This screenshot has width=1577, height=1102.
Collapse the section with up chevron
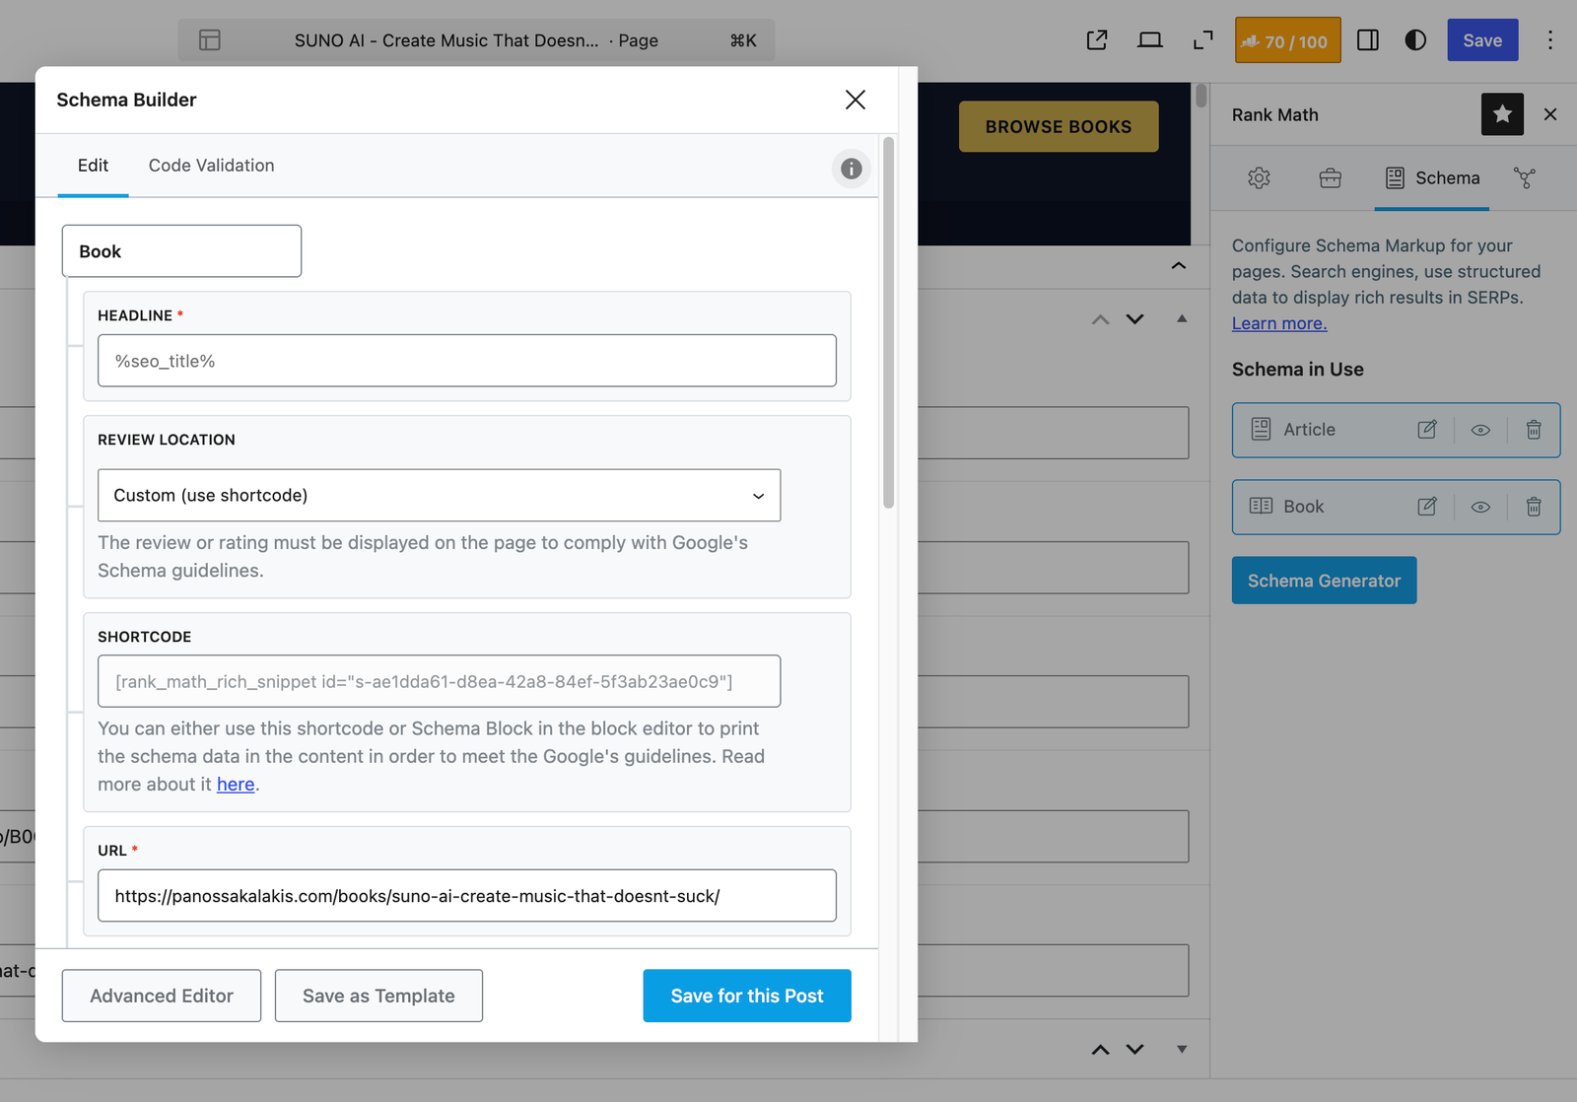(x=1179, y=266)
